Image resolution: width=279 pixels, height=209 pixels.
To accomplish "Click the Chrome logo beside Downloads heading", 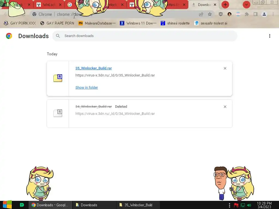I will click(x=9, y=36).
